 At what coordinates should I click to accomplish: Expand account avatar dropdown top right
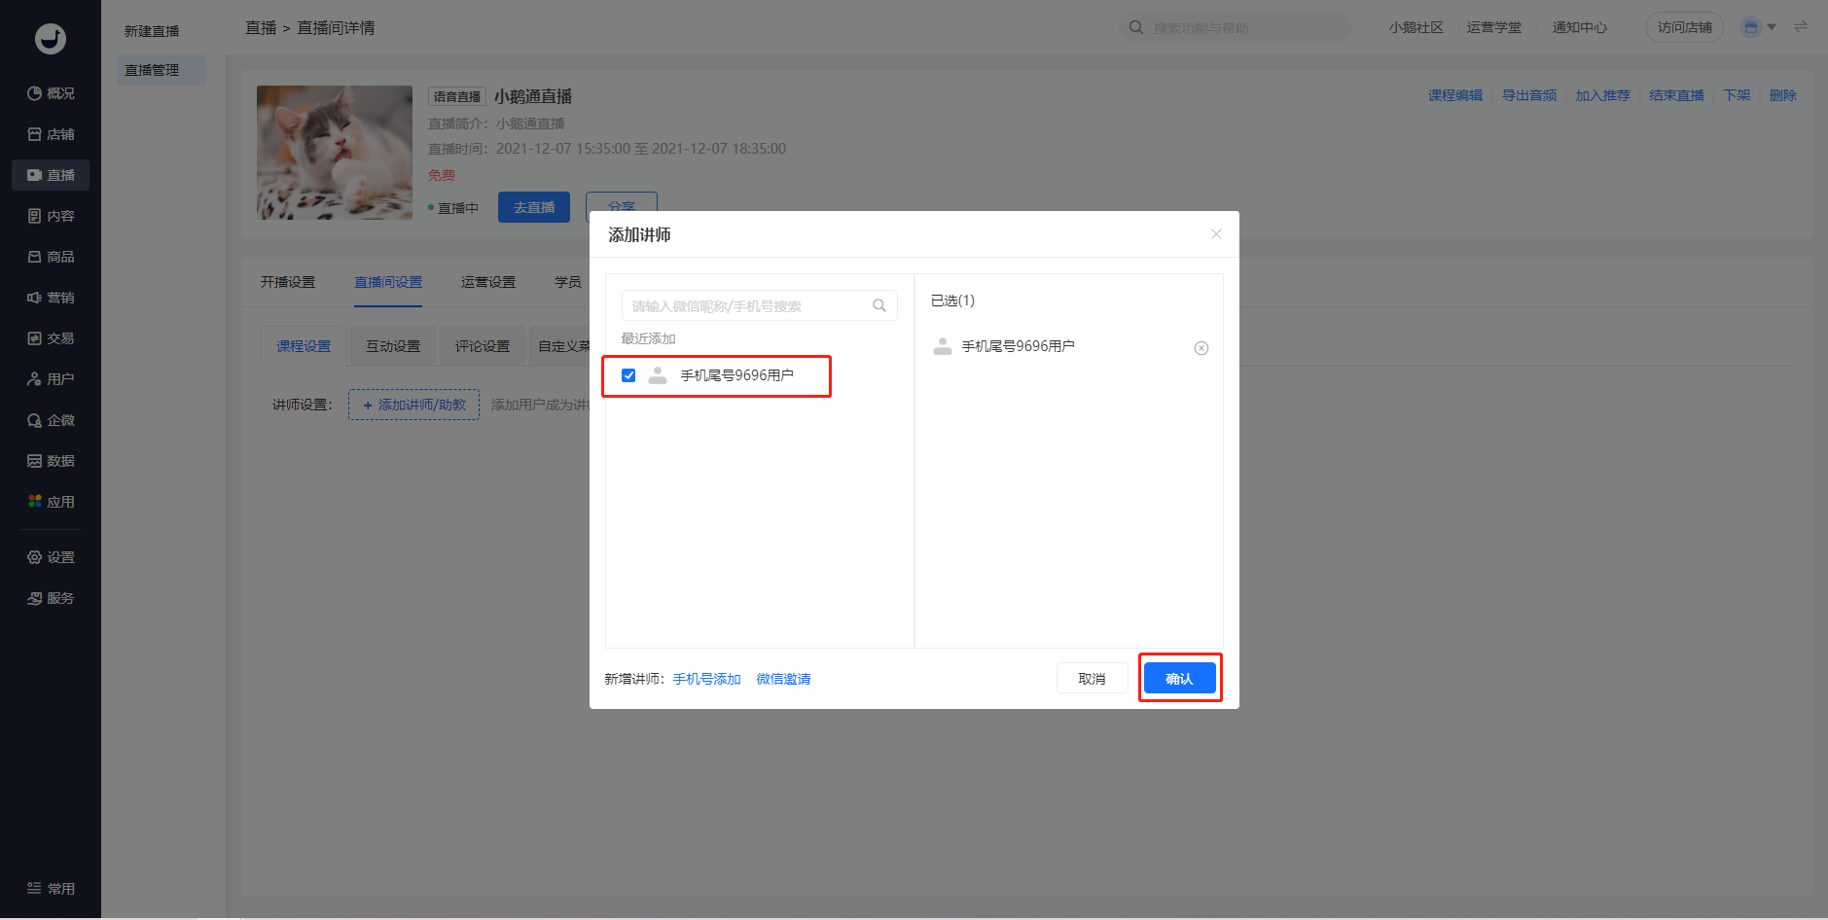point(1759,27)
